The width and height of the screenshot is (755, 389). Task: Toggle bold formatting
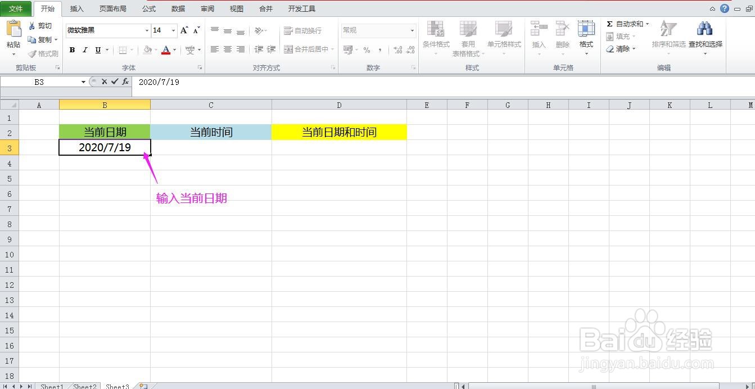coord(72,50)
